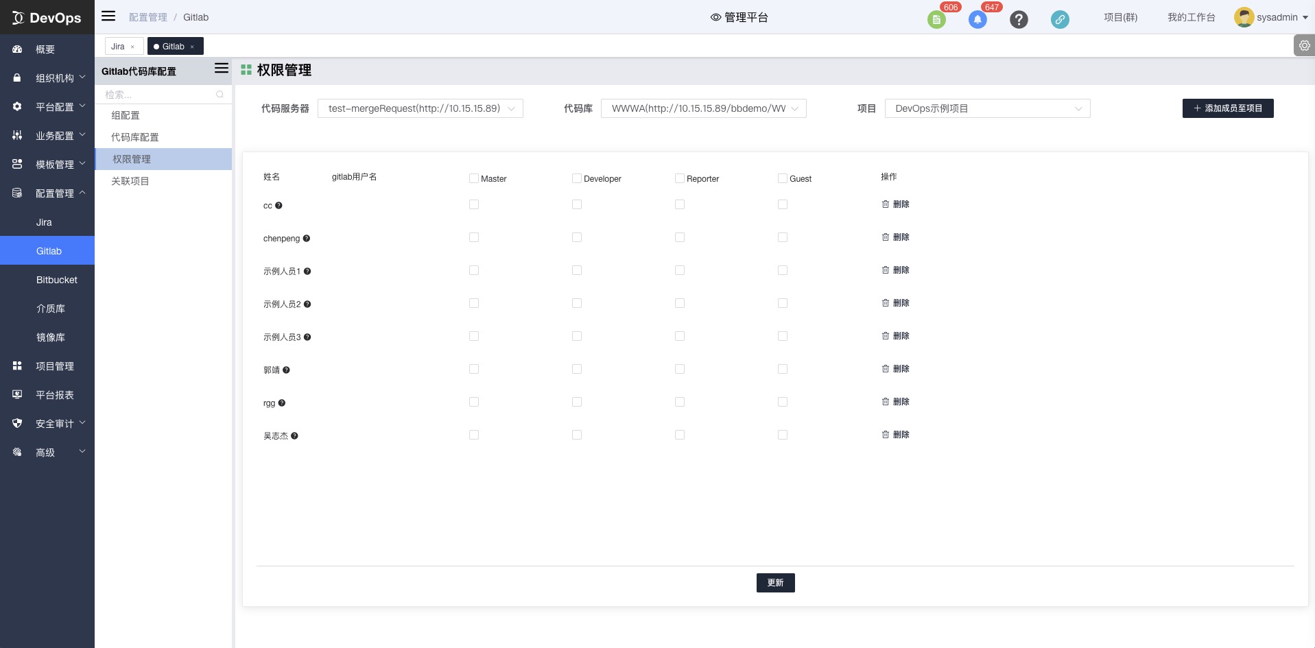
Task: Collapse 配置管理 in the sidebar
Action: (x=47, y=193)
